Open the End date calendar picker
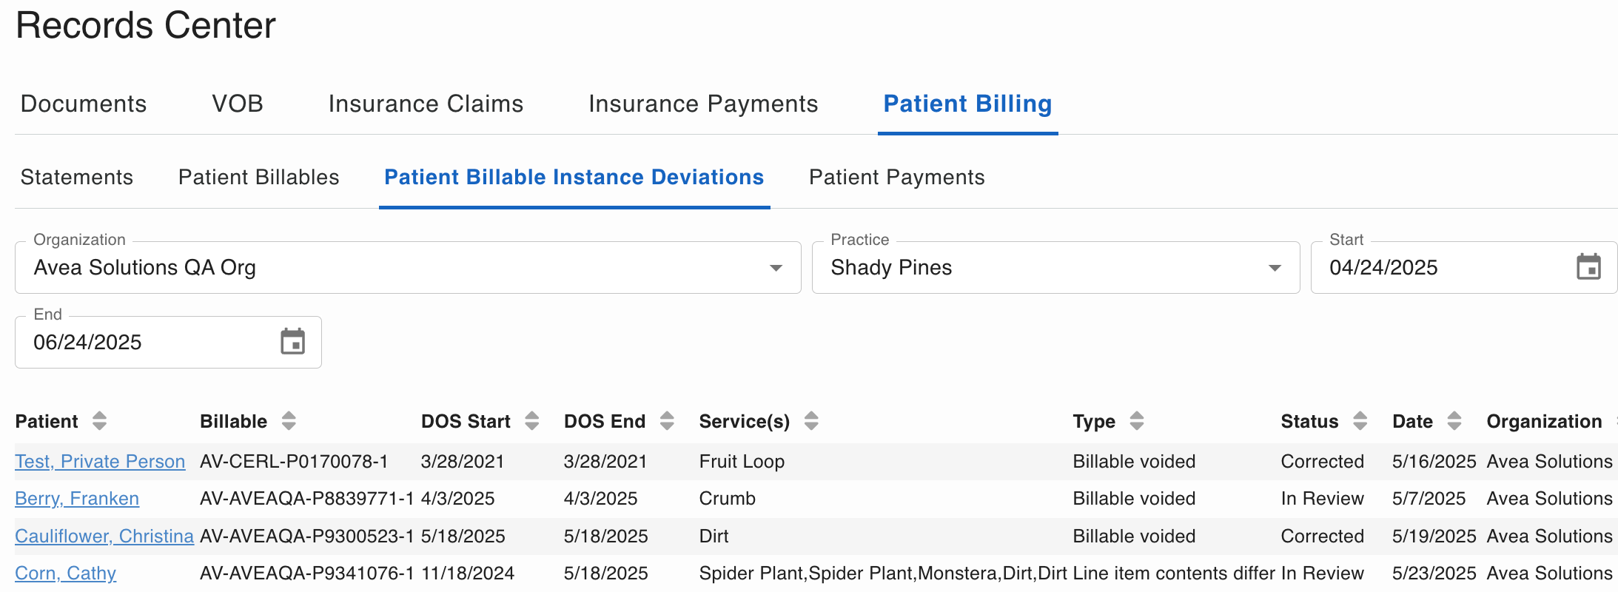Image resolution: width=1618 pixels, height=592 pixels. point(292,342)
